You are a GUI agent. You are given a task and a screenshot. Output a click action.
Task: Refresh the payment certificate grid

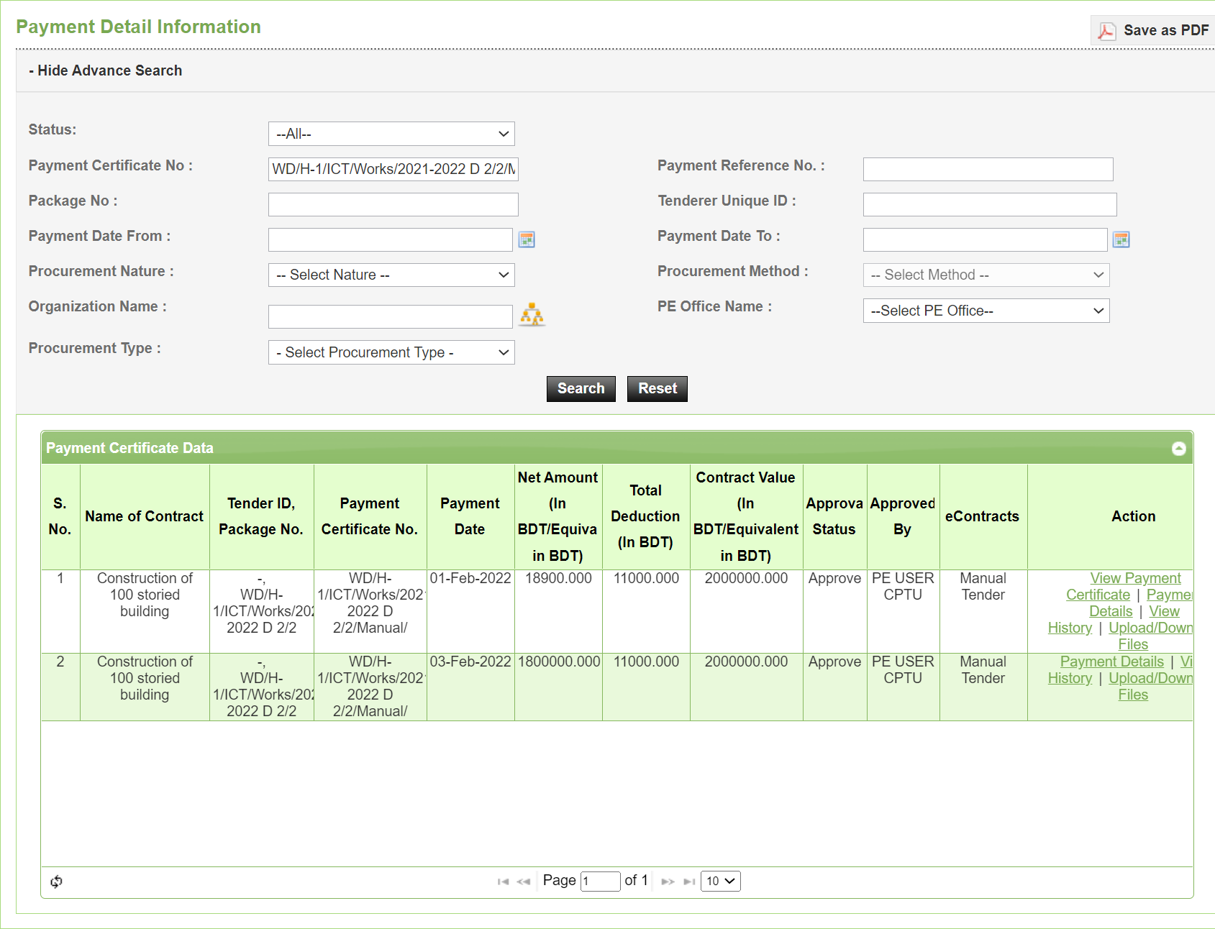click(x=56, y=882)
